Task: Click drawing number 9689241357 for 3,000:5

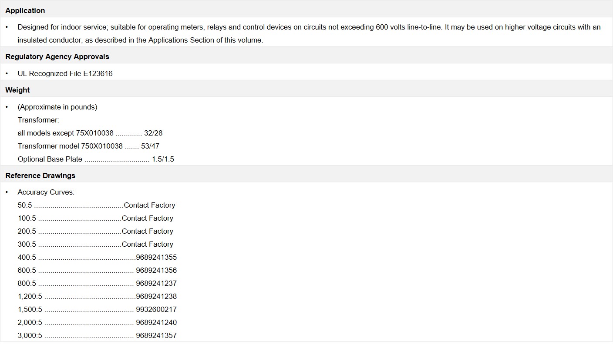Action: (156, 335)
